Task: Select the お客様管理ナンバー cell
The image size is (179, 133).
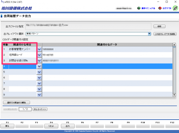Action: [23, 49]
